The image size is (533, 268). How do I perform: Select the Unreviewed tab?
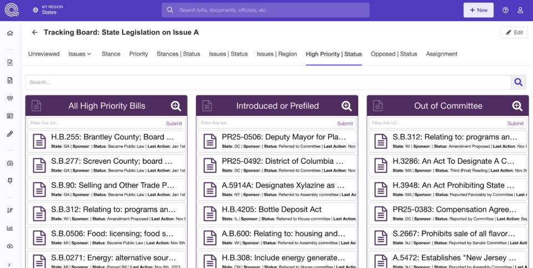coord(44,54)
